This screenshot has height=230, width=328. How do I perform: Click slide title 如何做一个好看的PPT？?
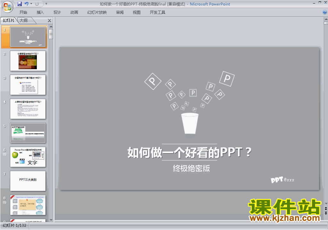pyautogui.click(x=190, y=152)
